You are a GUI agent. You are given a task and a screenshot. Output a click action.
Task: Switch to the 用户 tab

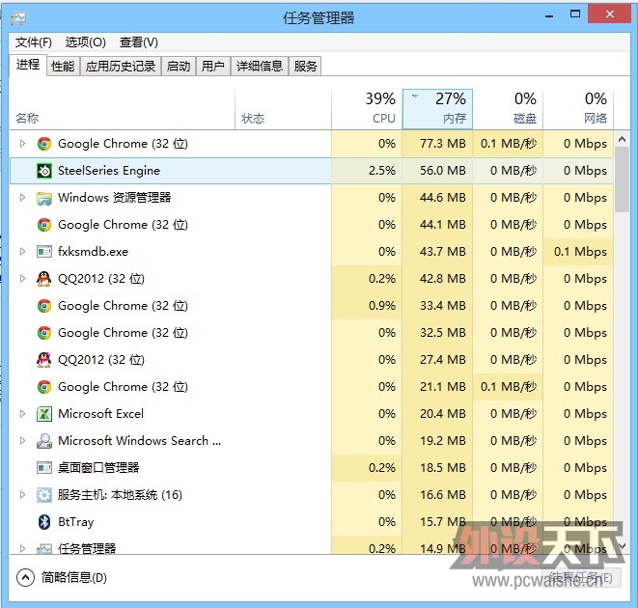click(213, 66)
